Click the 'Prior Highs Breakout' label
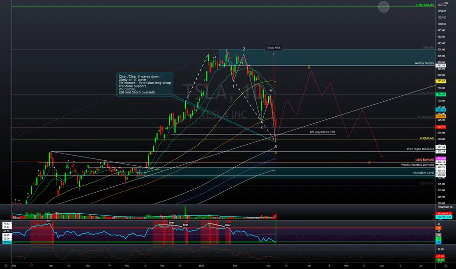This screenshot has width=456, height=269. pos(420,149)
